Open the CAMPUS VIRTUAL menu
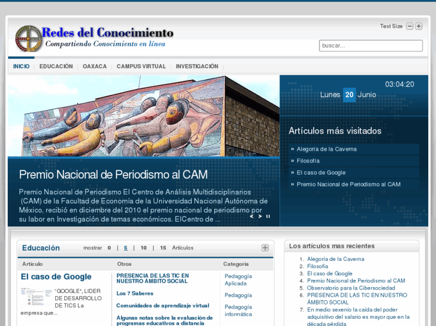This screenshot has height=326, width=436. [142, 66]
